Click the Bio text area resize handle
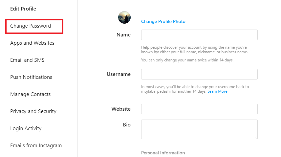281x157 pixels. click(x=256, y=137)
